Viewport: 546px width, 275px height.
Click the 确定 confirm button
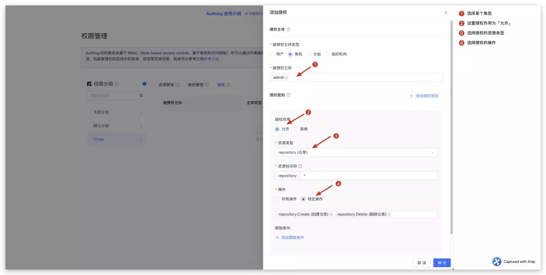tap(442, 263)
